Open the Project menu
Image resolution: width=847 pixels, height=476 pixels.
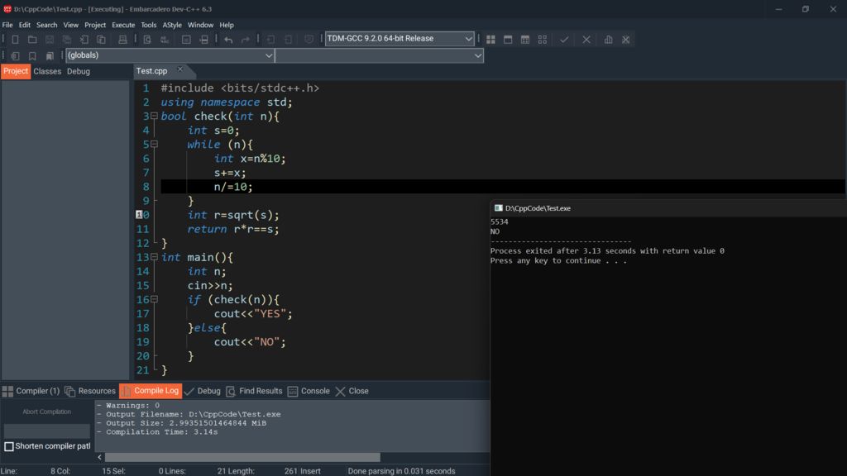pyautogui.click(x=95, y=25)
